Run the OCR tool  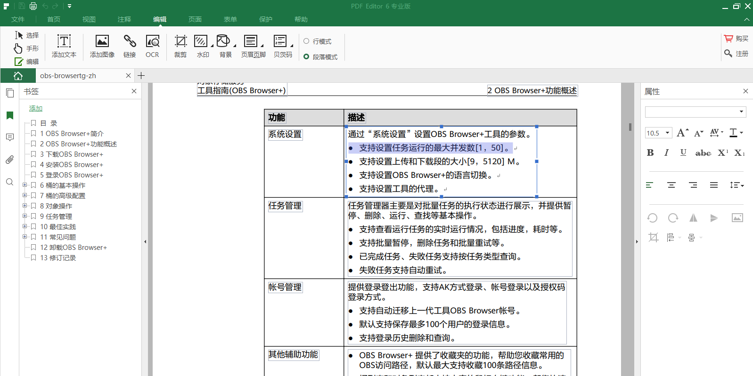(x=152, y=46)
